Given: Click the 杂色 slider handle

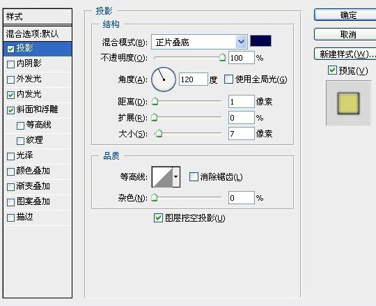Looking at the screenshot, I should click(155, 197).
